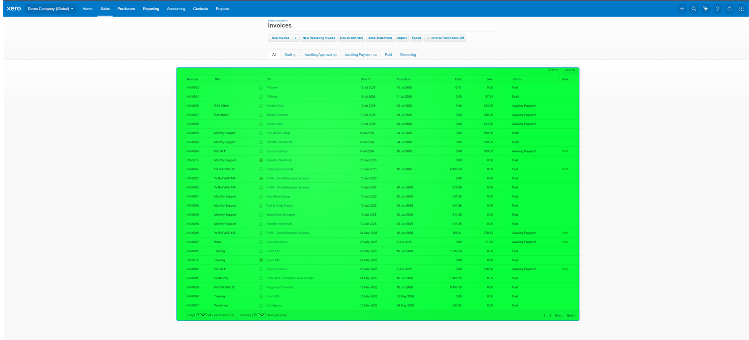
Task: Open the Reporting menu
Action: click(151, 8)
